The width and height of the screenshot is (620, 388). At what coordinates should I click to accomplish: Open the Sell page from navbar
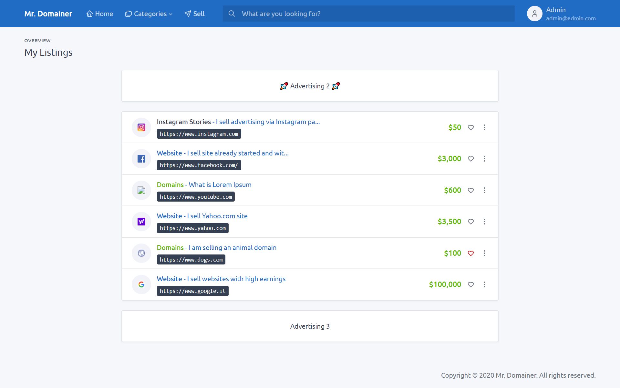point(194,14)
